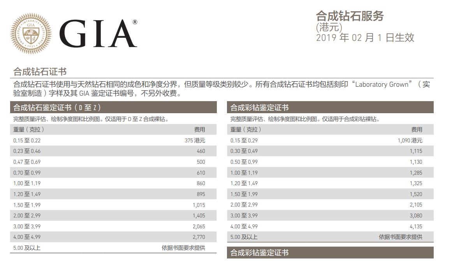This screenshot has width=459, height=261.
Task: Click the right table's 重量（克拉）column header
Action: (x=246, y=129)
